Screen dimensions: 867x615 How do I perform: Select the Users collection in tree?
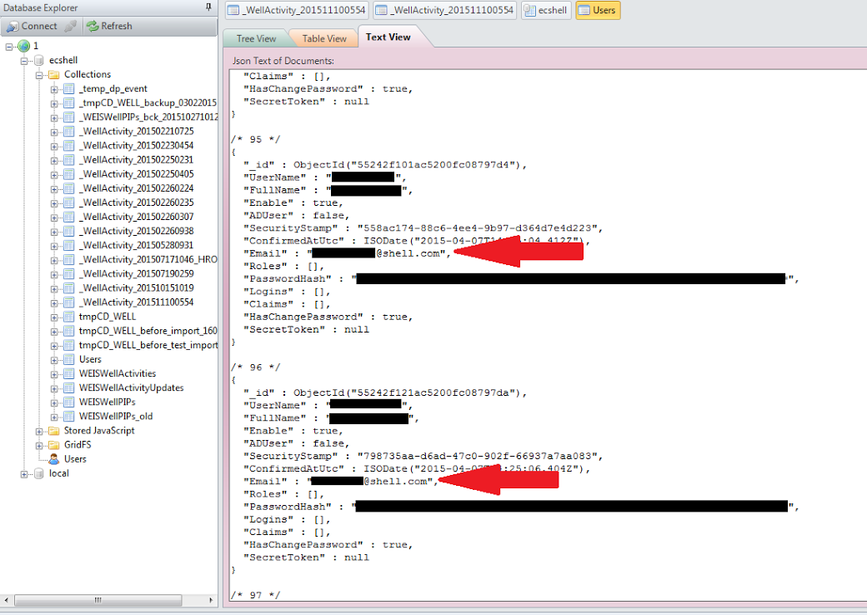tap(90, 359)
